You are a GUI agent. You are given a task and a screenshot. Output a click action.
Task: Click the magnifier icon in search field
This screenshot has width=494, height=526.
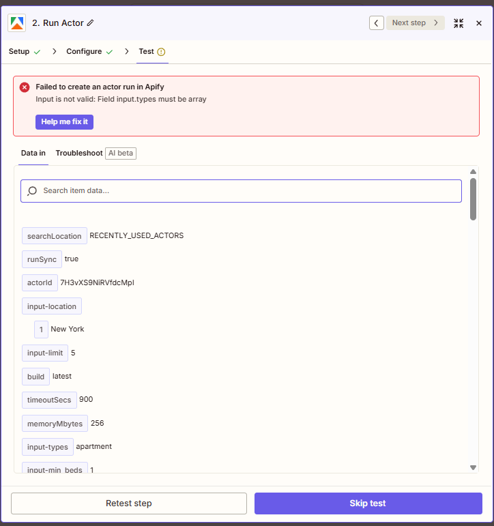[32, 191]
